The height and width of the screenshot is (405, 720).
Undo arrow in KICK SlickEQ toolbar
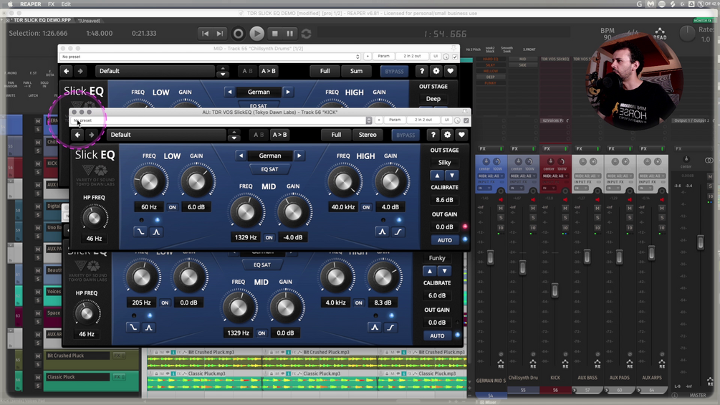click(x=77, y=135)
